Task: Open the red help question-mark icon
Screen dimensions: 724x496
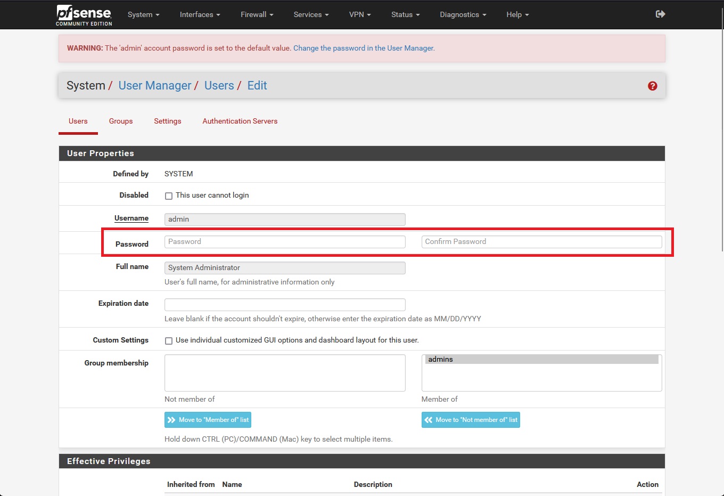Action: [652, 86]
